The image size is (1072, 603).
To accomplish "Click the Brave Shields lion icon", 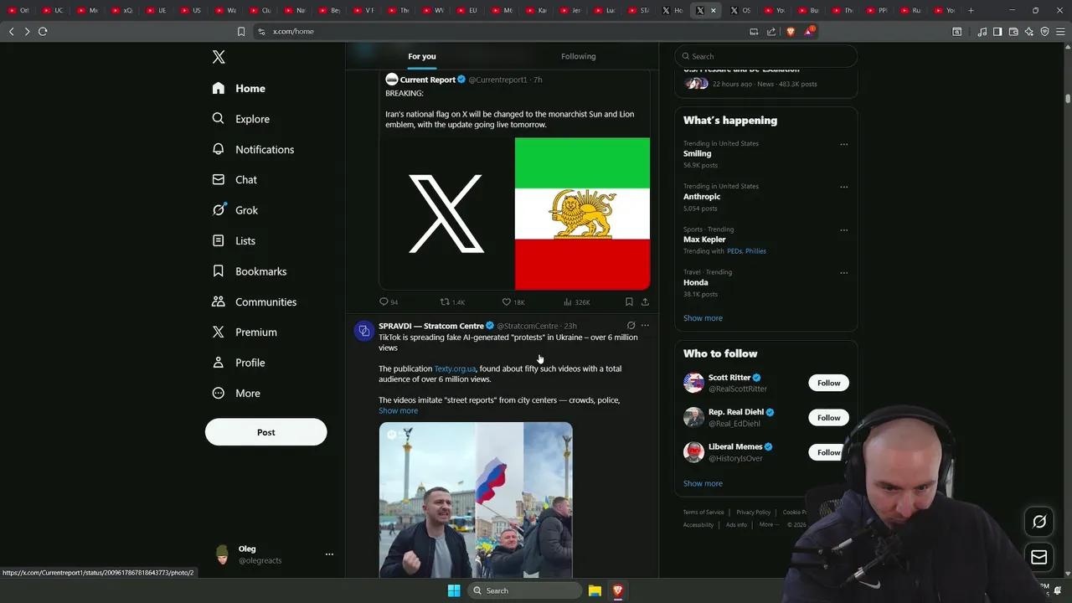I will (x=791, y=31).
